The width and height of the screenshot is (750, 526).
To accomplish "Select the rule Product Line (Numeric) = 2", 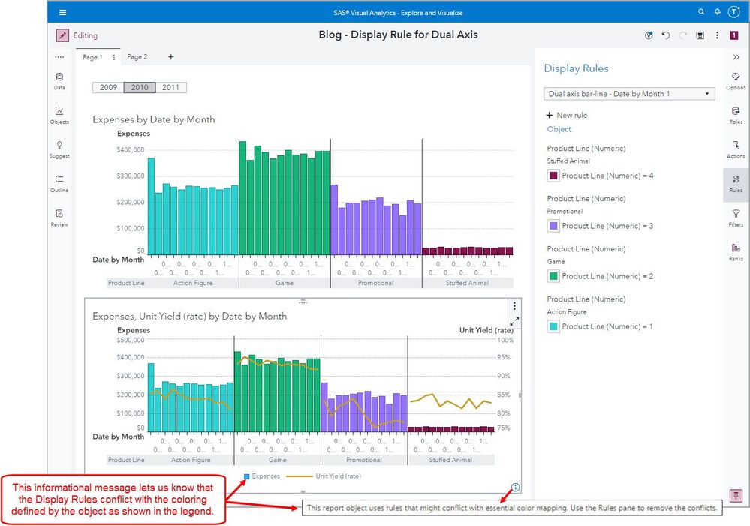I will 607,276.
